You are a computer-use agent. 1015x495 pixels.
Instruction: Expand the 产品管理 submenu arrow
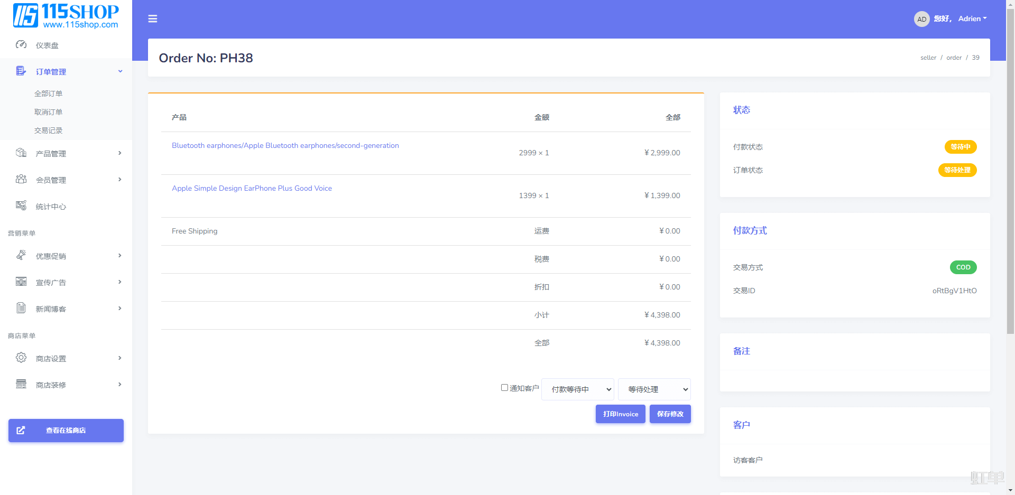pyautogui.click(x=120, y=153)
